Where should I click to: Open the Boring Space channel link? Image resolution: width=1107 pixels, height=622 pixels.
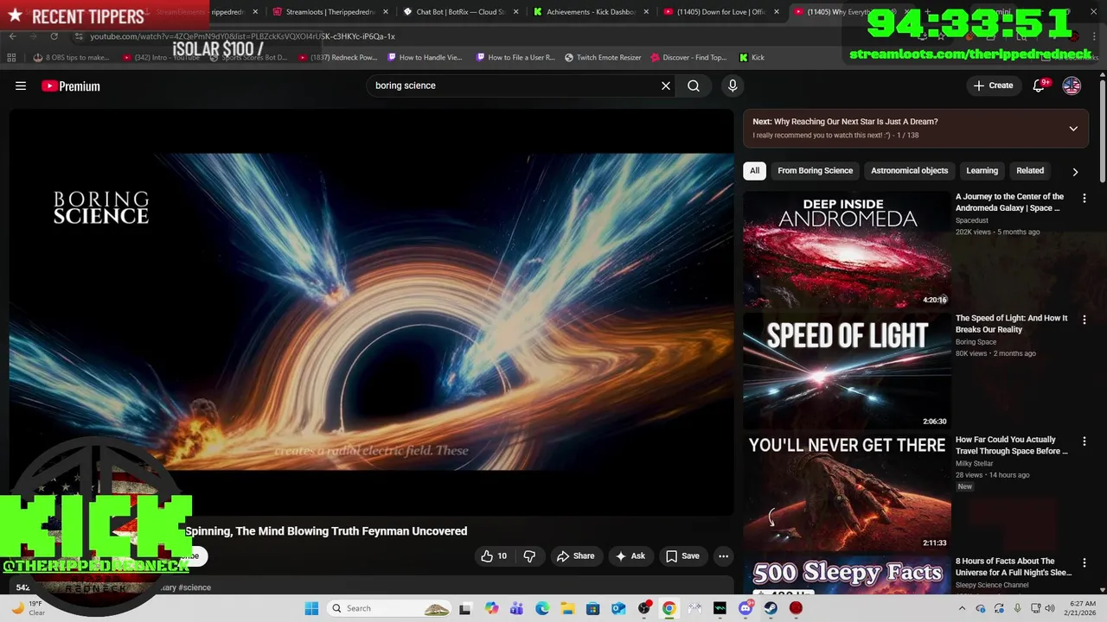(976, 342)
